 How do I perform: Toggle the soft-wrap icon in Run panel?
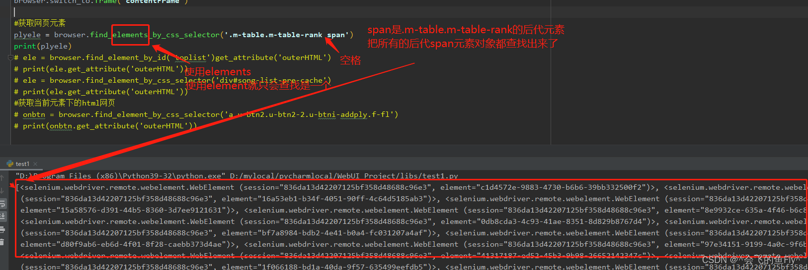(2, 204)
